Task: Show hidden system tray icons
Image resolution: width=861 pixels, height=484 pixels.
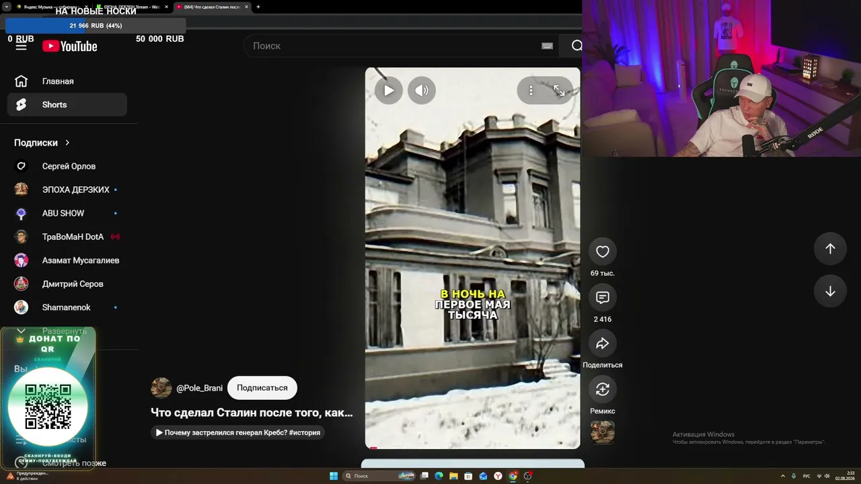Action: [x=782, y=476]
